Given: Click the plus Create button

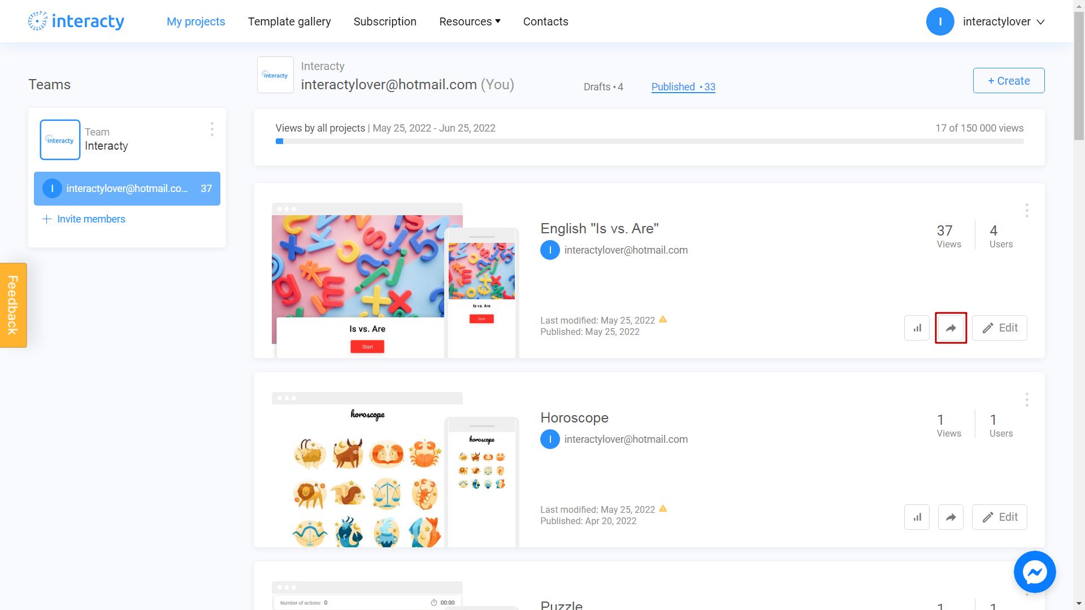Looking at the screenshot, I should pos(1009,80).
